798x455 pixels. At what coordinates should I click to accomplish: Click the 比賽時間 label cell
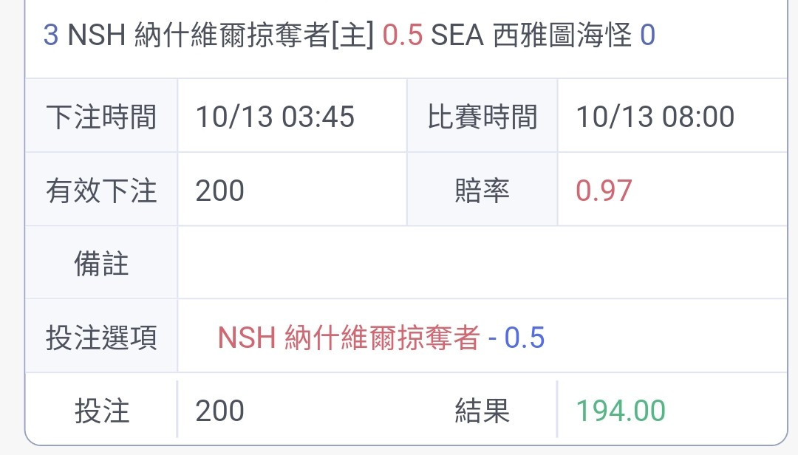(x=482, y=116)
